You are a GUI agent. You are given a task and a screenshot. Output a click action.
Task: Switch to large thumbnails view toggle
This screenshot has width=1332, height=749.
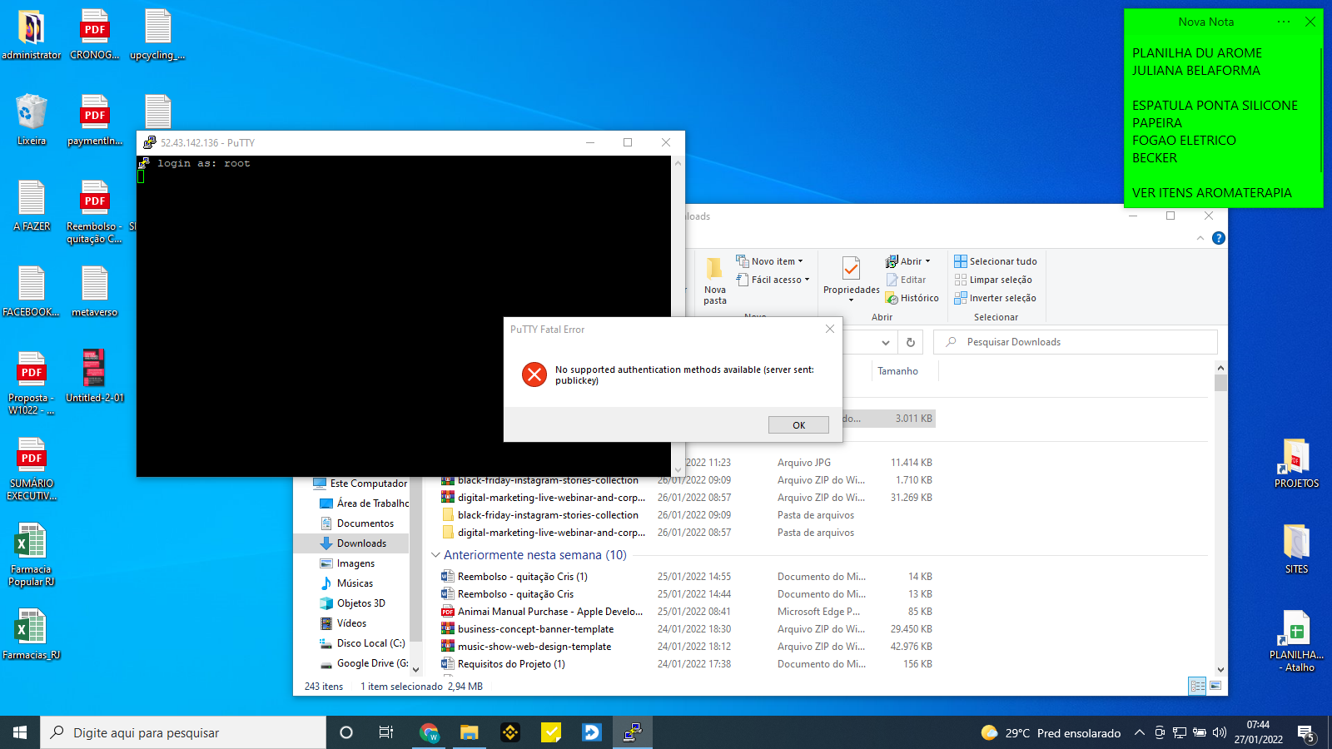coord(1215,686)
